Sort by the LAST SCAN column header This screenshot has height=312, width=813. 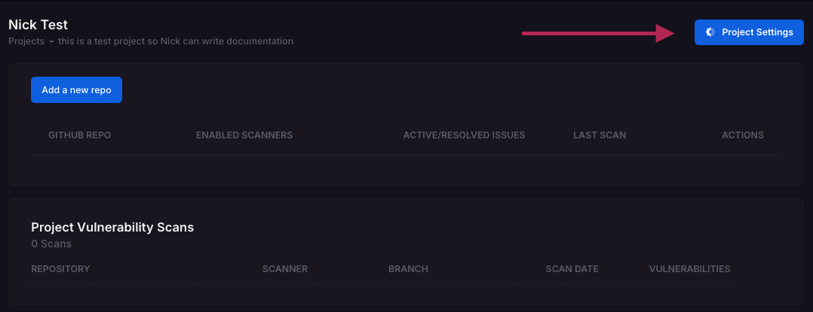pyautogui.click(x=600, y=135)
